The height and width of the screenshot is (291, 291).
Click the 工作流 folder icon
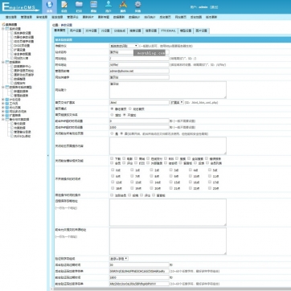point(7,104)
